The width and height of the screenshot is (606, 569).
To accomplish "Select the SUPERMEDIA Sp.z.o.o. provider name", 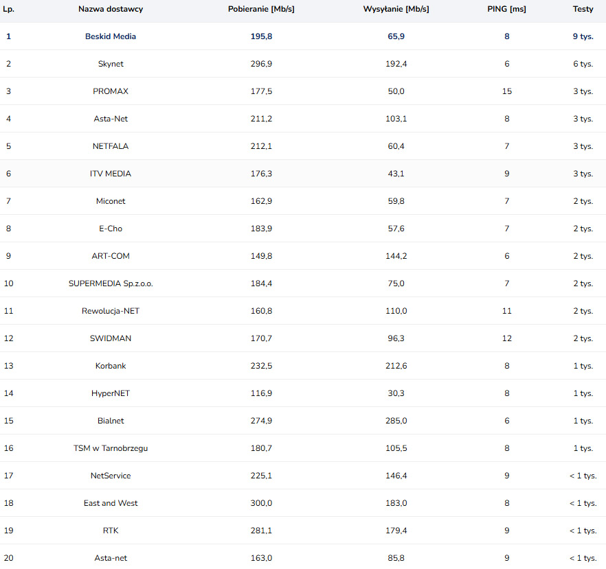I will 111,283.
